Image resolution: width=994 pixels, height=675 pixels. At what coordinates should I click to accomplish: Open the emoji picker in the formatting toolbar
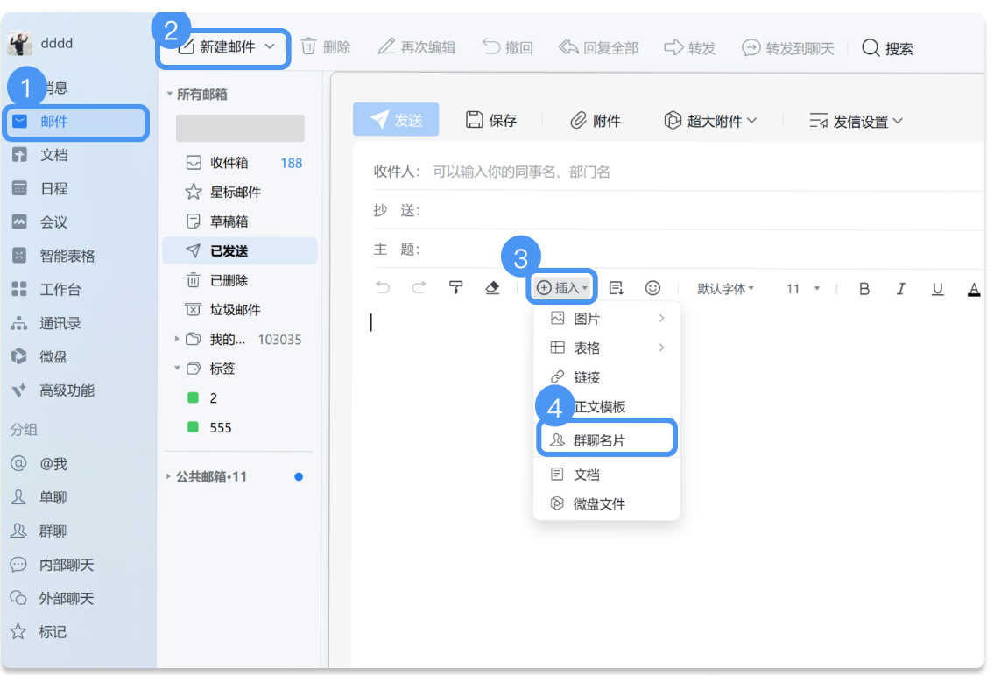click(652, 287)
